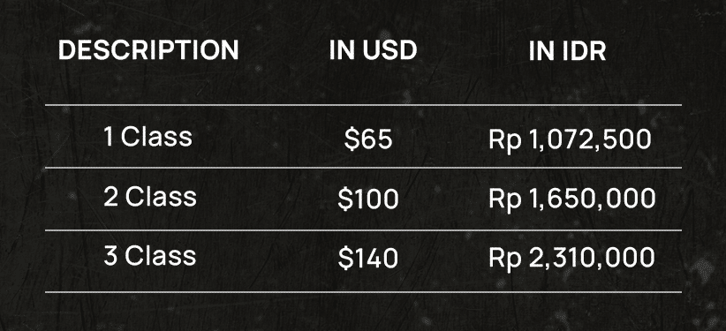Select the 2 Class row label
Screen dimensions: 726x331
(150, 197)
